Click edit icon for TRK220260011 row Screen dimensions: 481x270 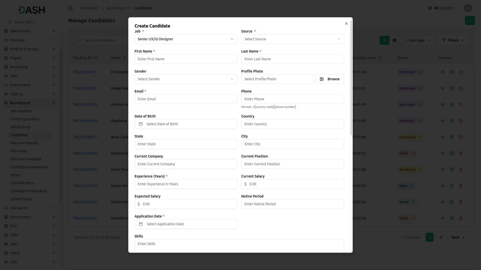(452, 72)
